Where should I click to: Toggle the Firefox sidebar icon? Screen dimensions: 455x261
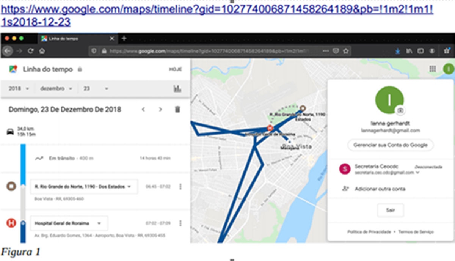point(420,51)
